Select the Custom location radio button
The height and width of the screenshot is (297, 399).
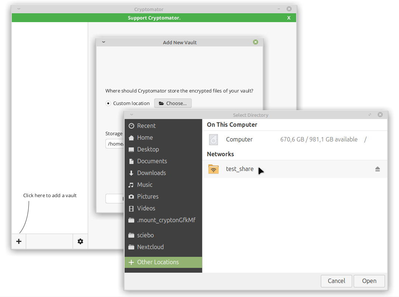pyautogui.click(x=108, y=103)
